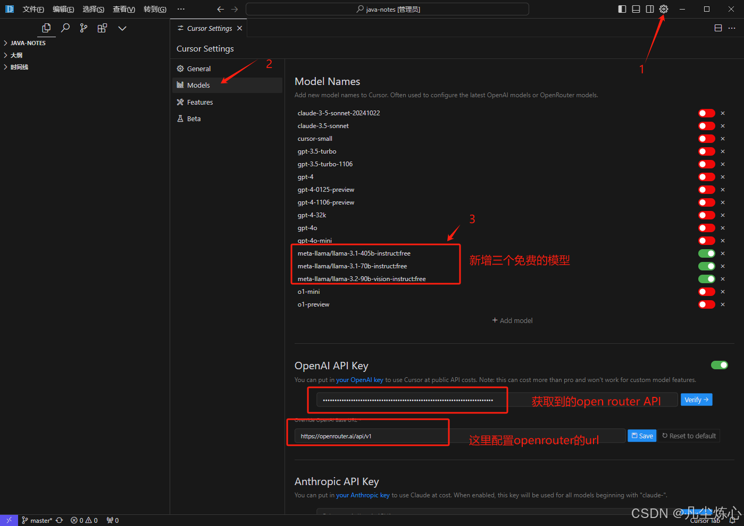744x526 pixels.
Task: Enable the claude-3-5-sonnet-20241022 model toggle
Action: [707, 113]
